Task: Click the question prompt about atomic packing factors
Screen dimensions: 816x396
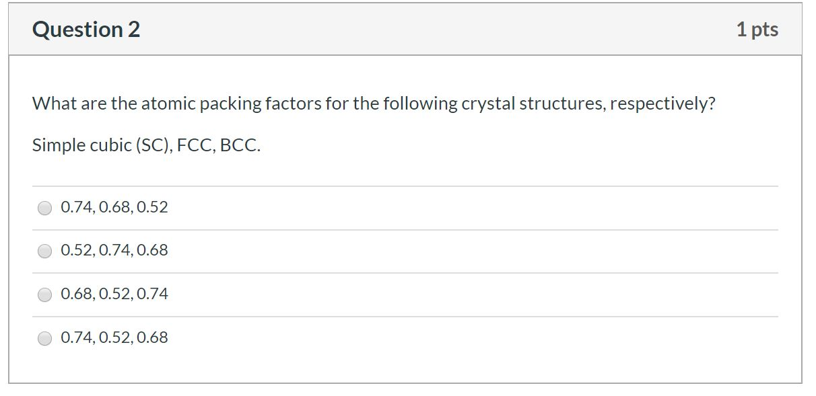Action: pos(374,104)
